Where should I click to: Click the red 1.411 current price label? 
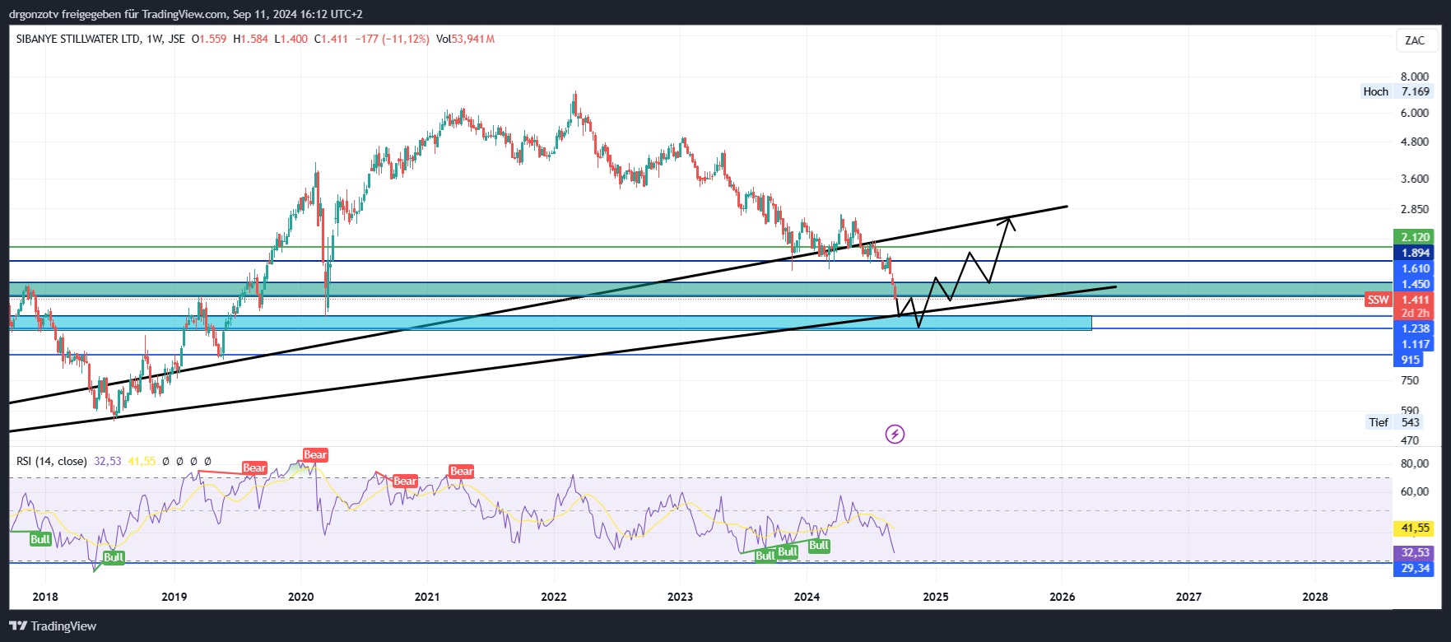coord(1415,300)
